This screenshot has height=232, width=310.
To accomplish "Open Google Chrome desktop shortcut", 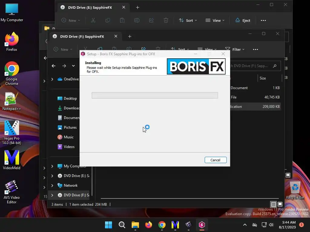I will point(12,73).
